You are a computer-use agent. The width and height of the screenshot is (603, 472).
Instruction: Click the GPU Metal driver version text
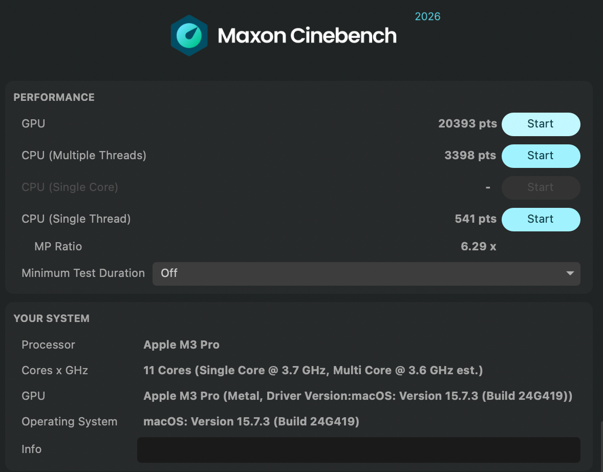pos(358,395)
